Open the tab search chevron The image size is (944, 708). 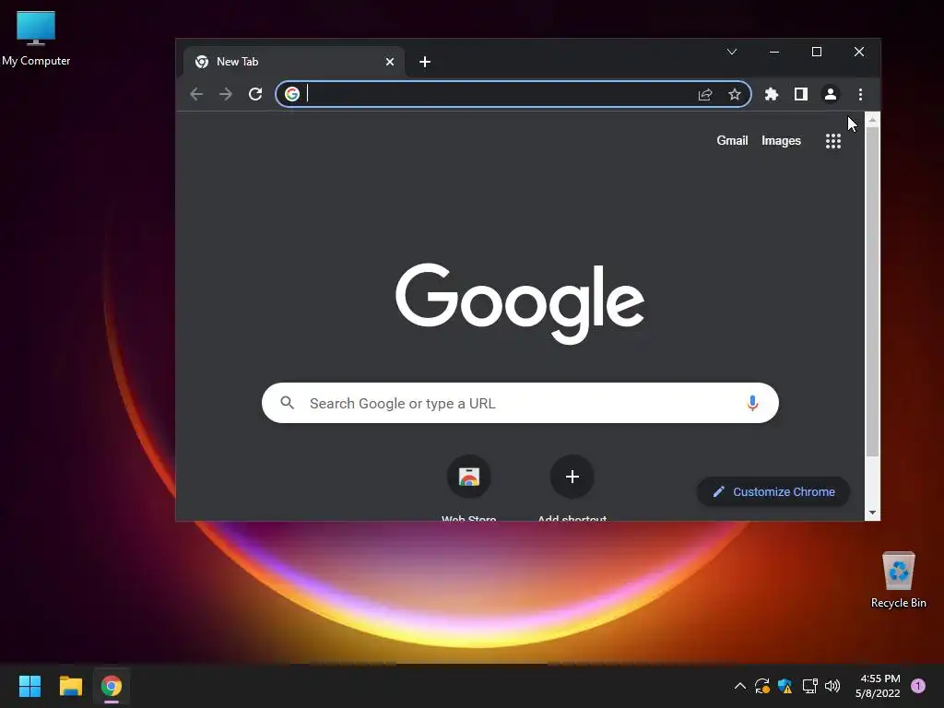tap(732, 52)
